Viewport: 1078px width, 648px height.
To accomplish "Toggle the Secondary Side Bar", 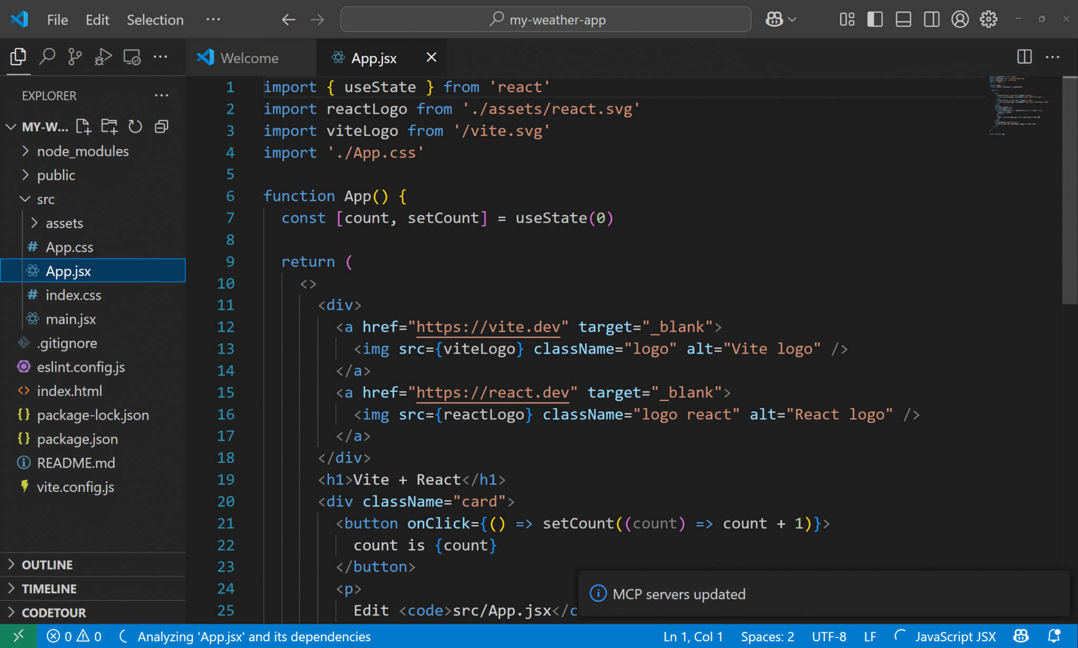I will point(932,19).
